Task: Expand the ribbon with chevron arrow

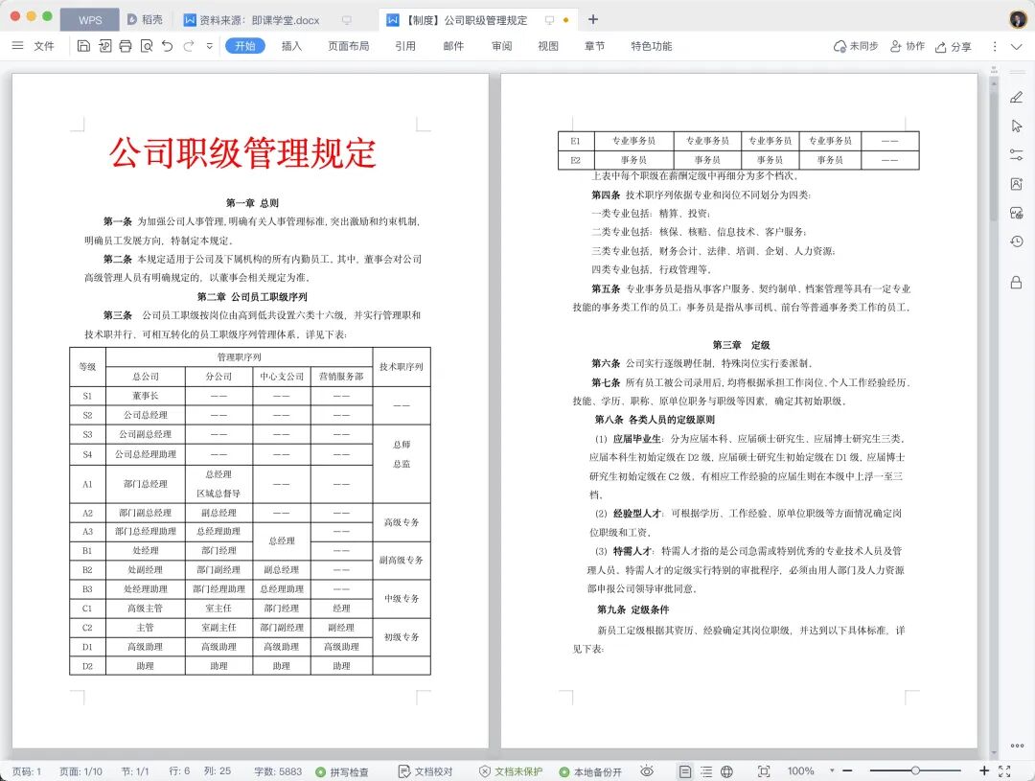Action: click(1017, 46)
